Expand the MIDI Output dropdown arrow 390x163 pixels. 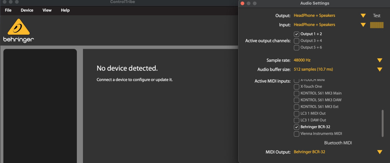click(x=380, y=152)
